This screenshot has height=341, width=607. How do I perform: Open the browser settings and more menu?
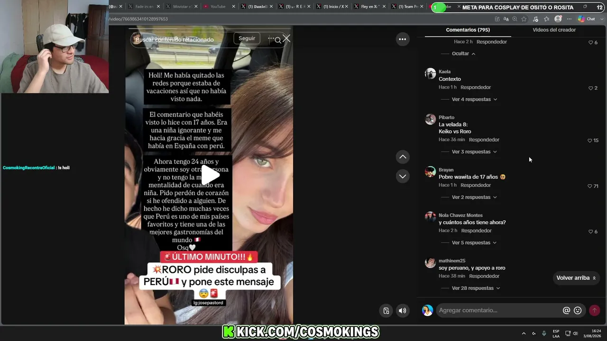tap(569, 19)
